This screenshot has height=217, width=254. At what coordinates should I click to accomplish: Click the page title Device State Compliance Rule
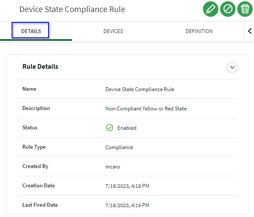pos(72,9)
